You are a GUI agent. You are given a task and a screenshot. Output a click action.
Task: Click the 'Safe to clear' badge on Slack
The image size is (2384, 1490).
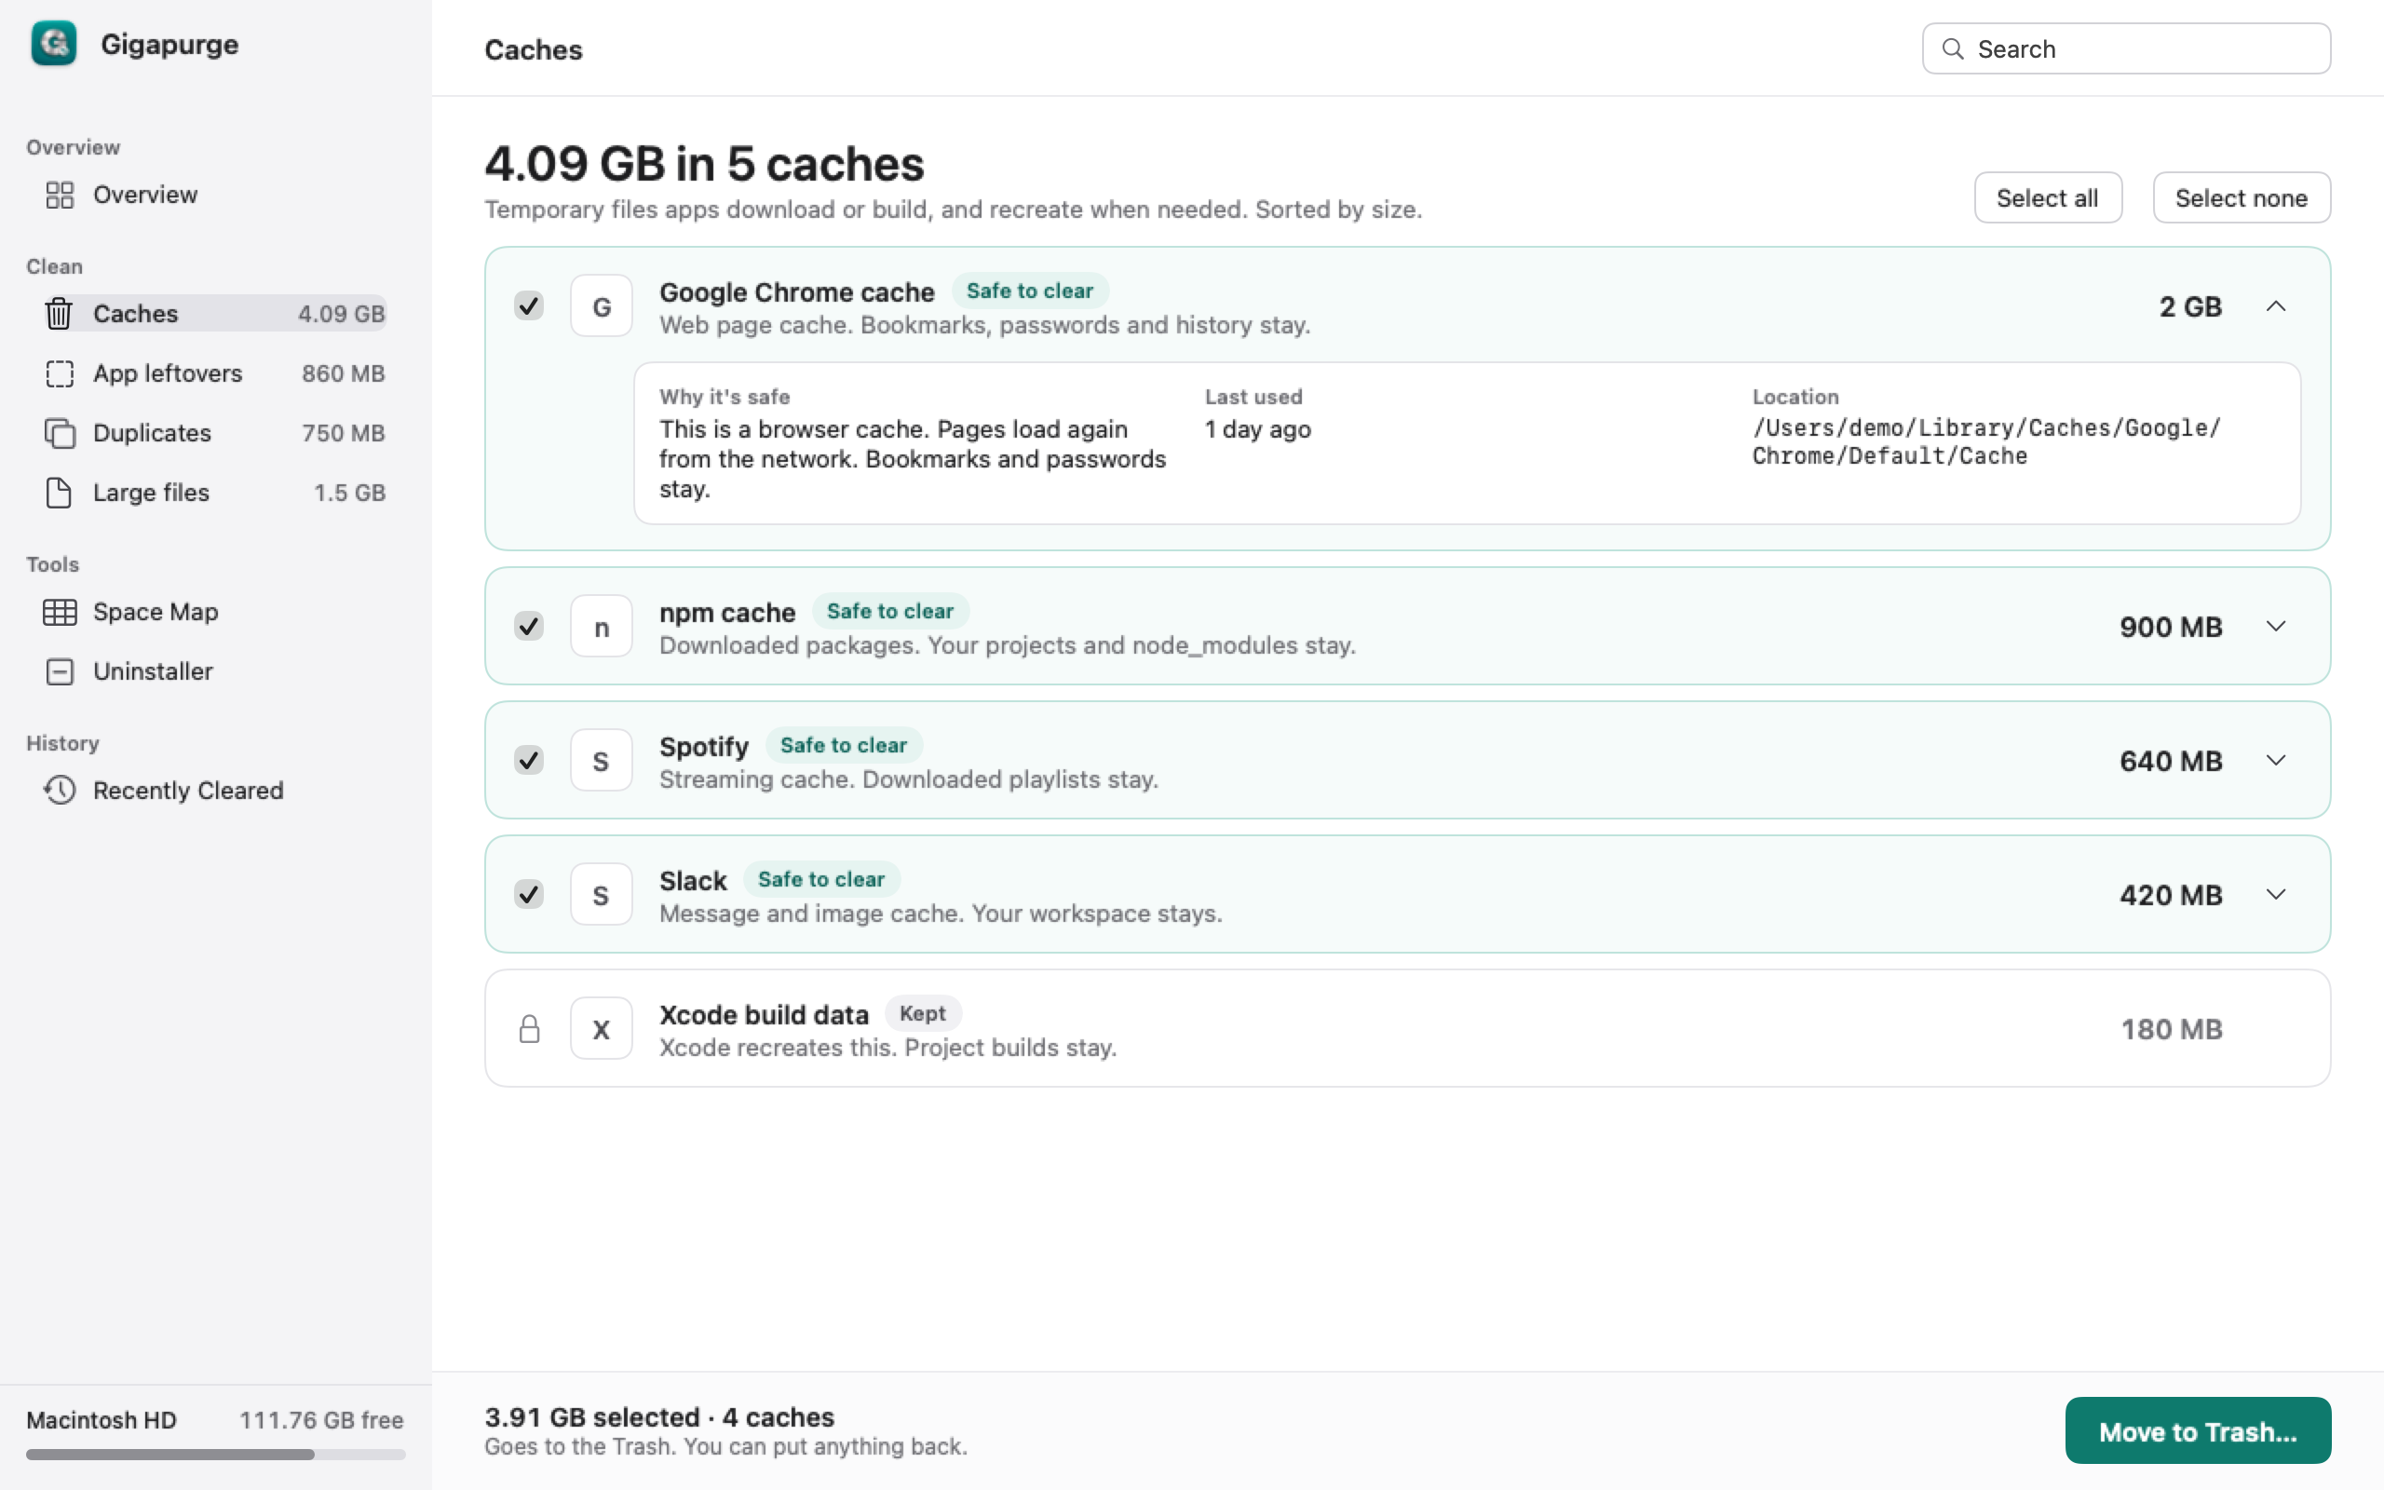(x=820, y=879)
